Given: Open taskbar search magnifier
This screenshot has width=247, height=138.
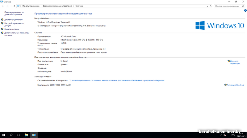Looking at the screenshot, I should (11, 135).
